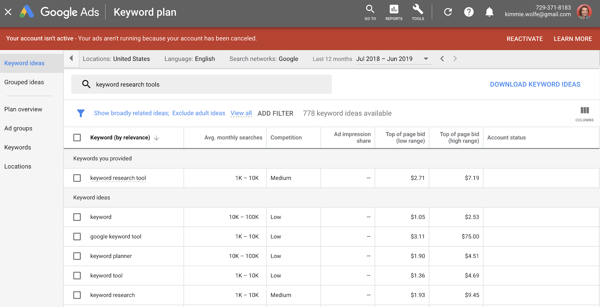Select all keywords with header checkbox
The width and height of the screenshot is (600, 307).
coord(77,138)
